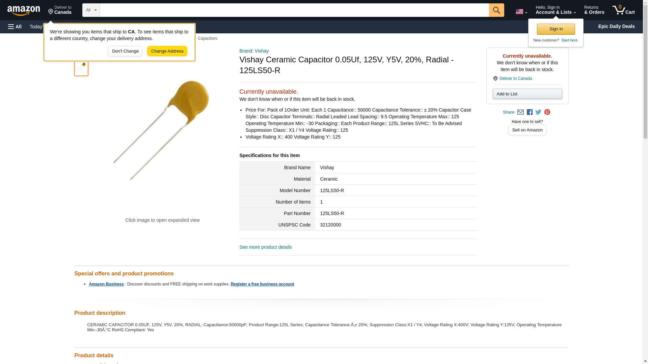Share product on Facebook
This screenshot has width=648, height=364.
[530, 112]
